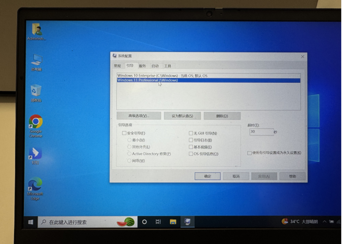Switch to the 常规 tab

click(117, 66)
